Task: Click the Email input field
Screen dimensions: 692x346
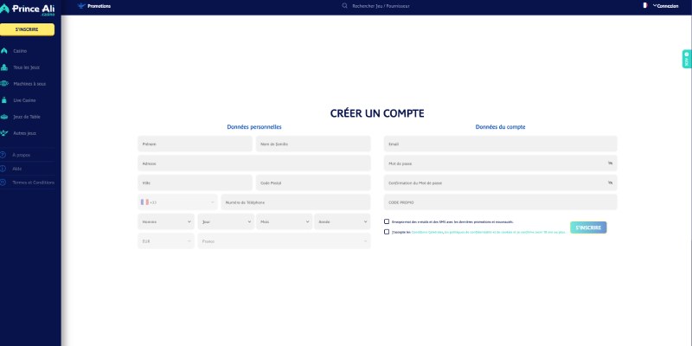Action: pos(501,144)
